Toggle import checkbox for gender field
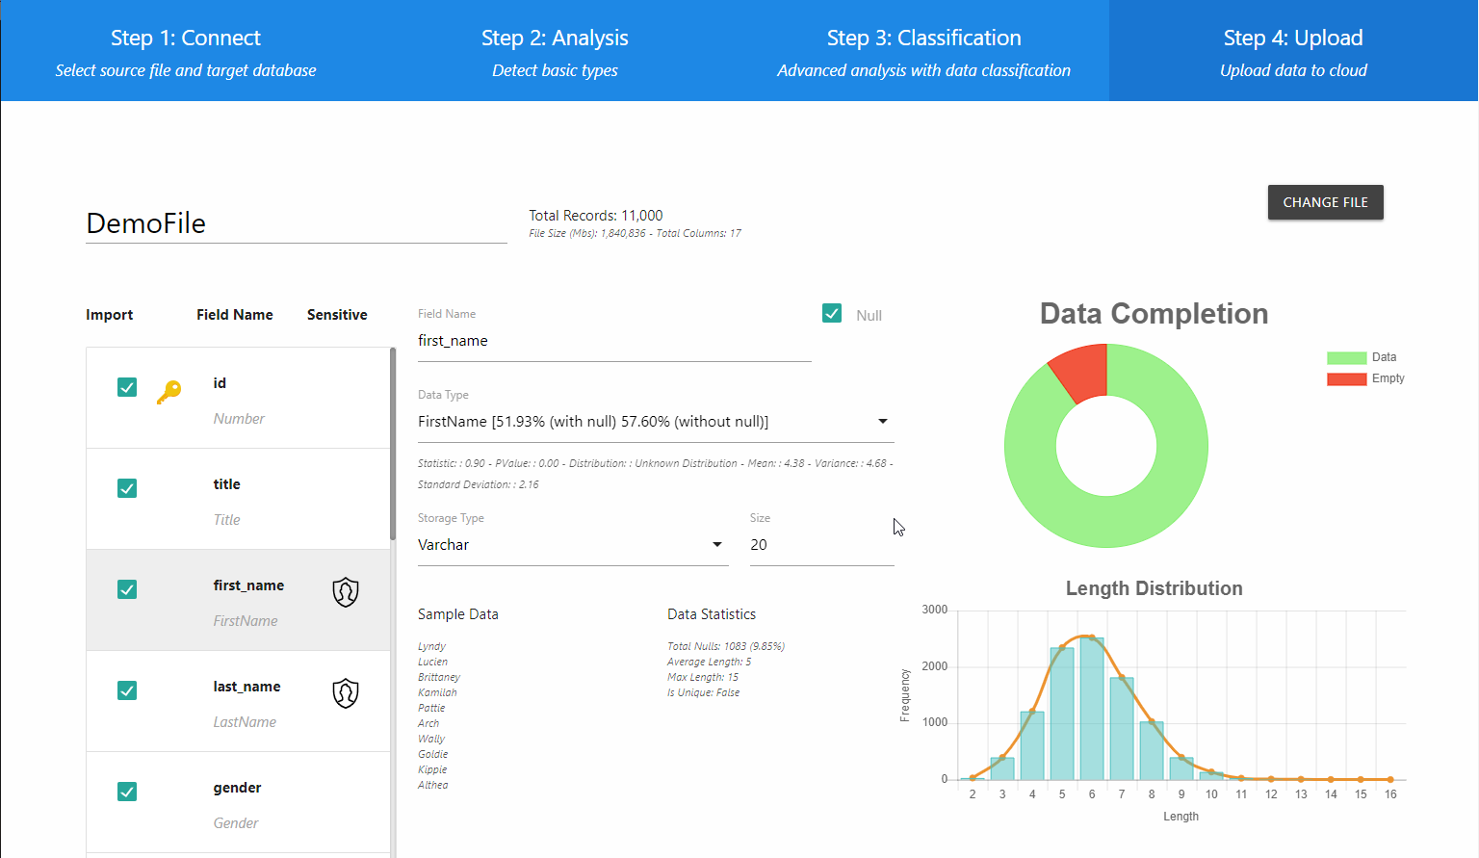The height and width of the screenshot is (858, 1479). (x=127, y=792)
